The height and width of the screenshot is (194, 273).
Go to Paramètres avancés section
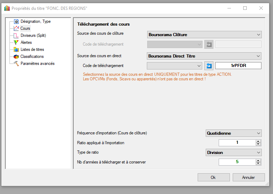click(37, 63)
